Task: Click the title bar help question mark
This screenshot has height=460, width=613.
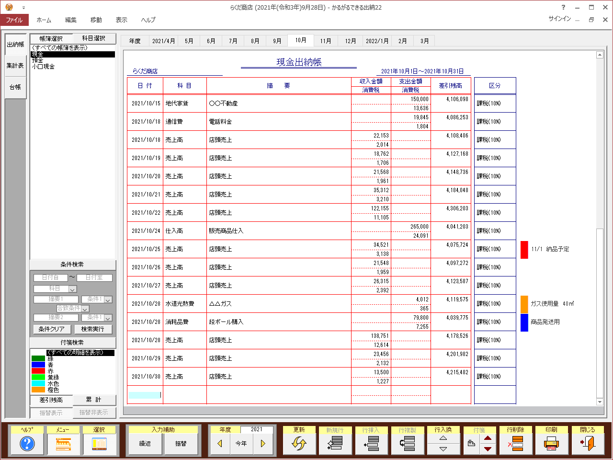Action: [563, 7]
